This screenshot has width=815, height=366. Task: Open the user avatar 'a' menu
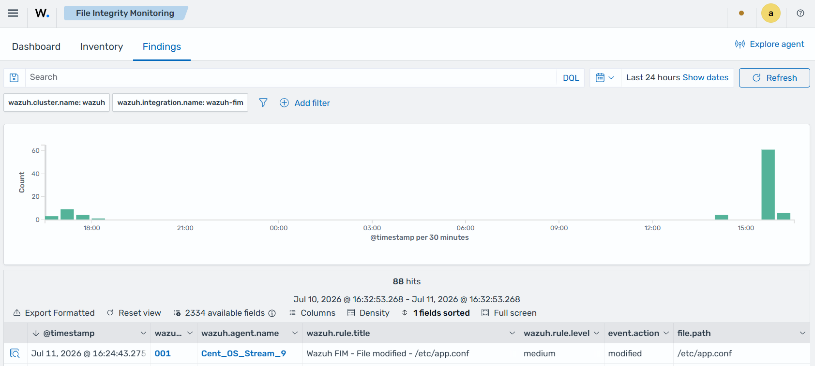pos(771,13)
